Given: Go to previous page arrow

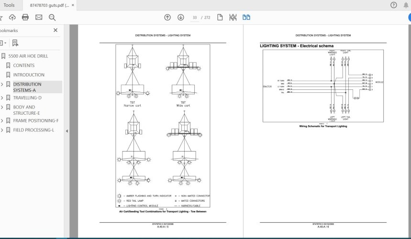Looking at the screenshot, I should (x=167, y=18).
